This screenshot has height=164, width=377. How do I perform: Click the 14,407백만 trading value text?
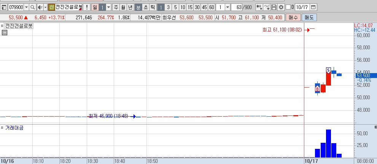149,17
